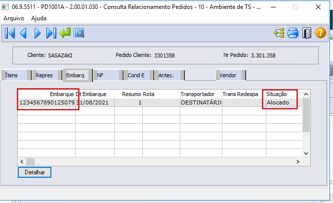This screenshot has height=203, width=333.
Task: Click the Dt Embarque column header
Action: pos(95,94)
